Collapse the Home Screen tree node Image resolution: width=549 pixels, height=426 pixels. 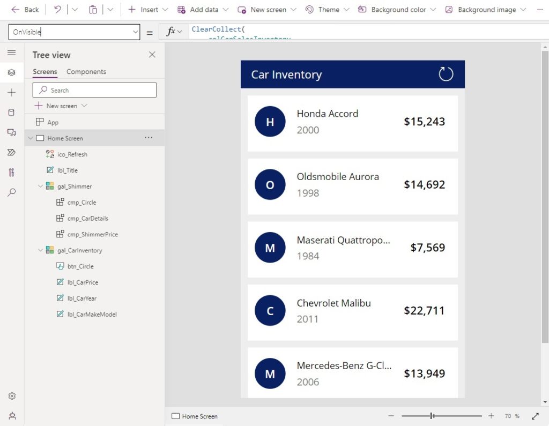coord(31,138)
